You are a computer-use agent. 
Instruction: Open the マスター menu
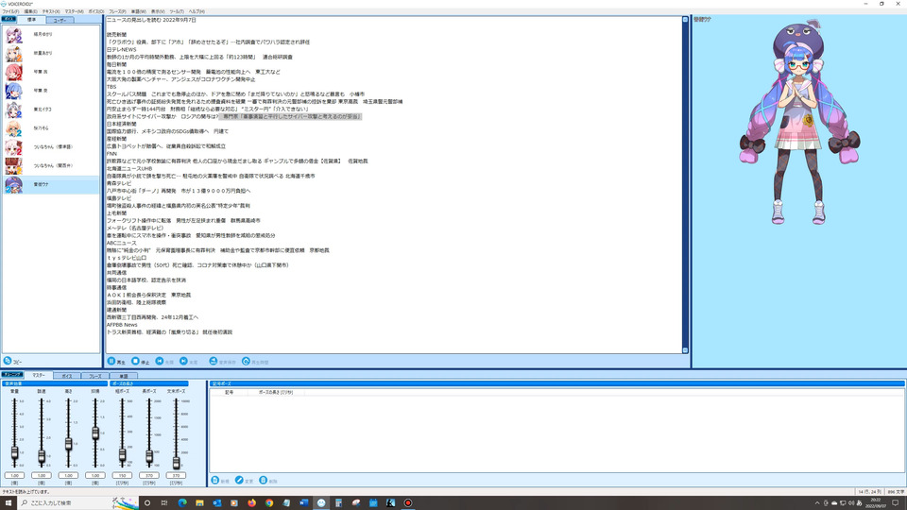74,11
